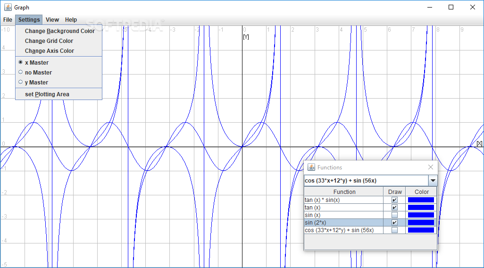
Task: Click the Function column header
Action: pos(344,192)
